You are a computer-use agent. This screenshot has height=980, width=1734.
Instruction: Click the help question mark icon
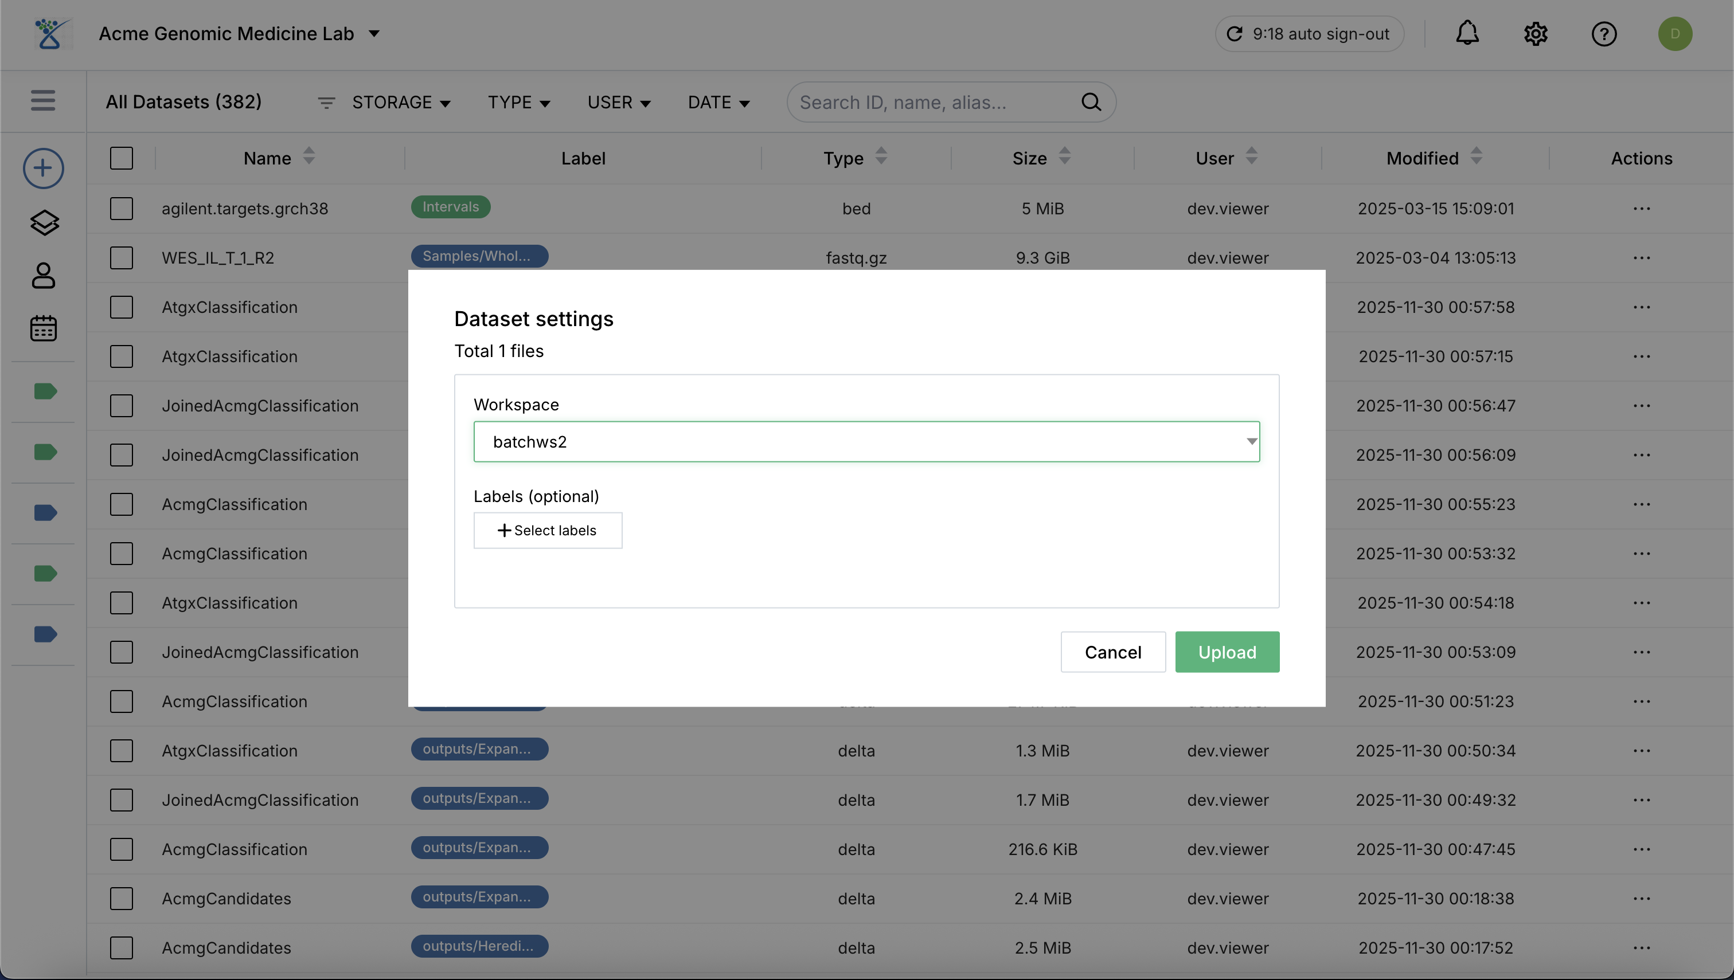1604,34
